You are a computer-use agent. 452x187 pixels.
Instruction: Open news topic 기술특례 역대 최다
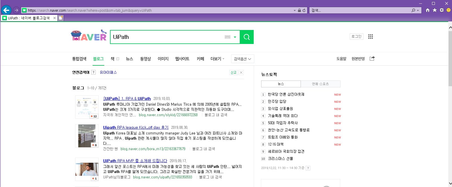(283, 116)
